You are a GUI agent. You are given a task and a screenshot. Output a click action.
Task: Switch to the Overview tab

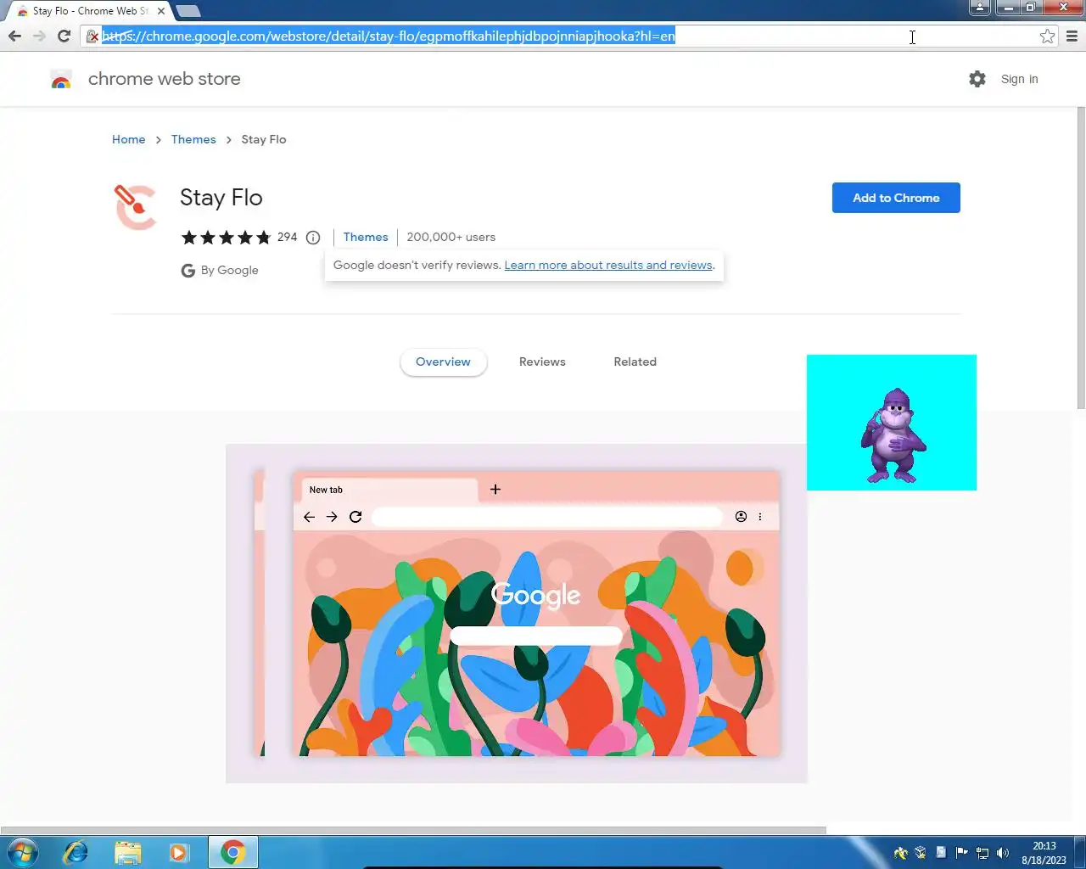point(443,362)
